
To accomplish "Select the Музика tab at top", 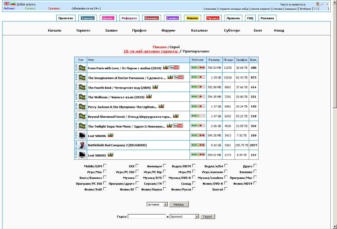I will point(213,18).
